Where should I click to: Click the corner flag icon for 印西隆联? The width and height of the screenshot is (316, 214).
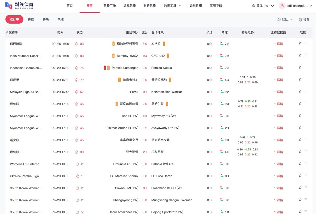[x=222, y=43]
